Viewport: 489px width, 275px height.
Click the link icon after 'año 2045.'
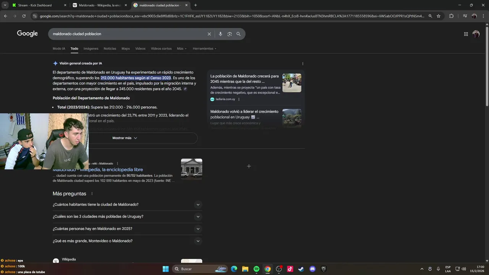[185, 89]
